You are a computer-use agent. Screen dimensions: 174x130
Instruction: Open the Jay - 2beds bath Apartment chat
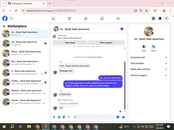(24, 43)
